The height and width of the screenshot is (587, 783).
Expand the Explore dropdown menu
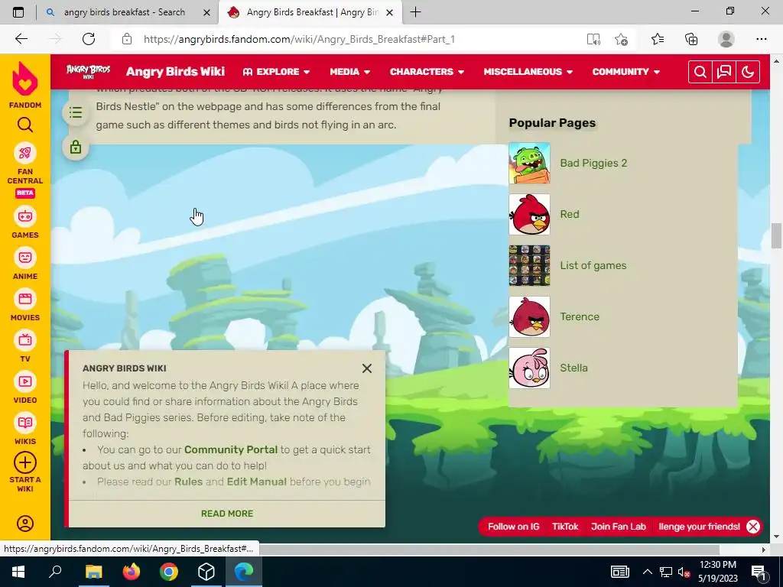276,72
